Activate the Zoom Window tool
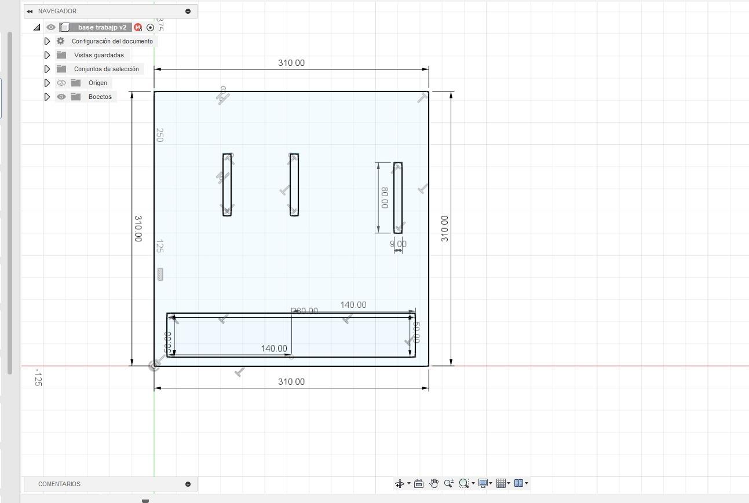The height and width of the screenshot is (503, 749). 463,483
